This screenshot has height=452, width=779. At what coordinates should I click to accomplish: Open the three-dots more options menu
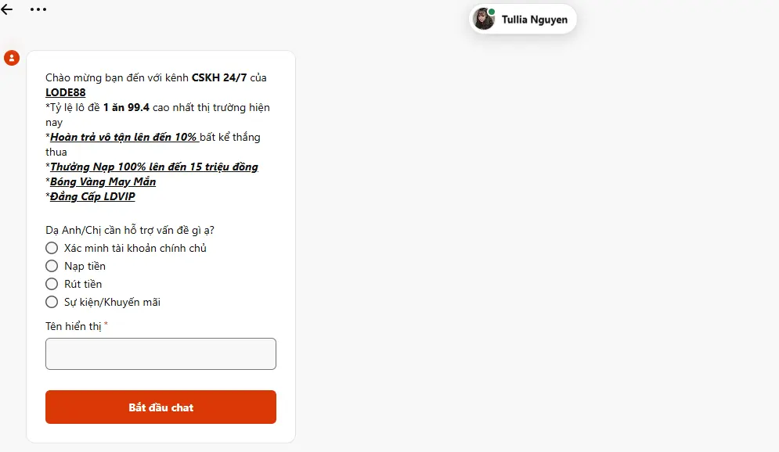coord(38,9)
